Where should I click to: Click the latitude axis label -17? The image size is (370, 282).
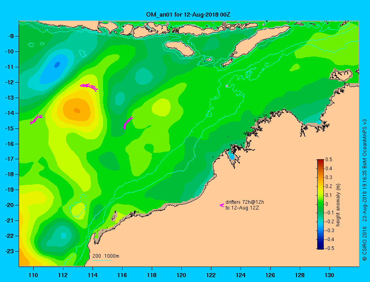click(x=9, y=159)
